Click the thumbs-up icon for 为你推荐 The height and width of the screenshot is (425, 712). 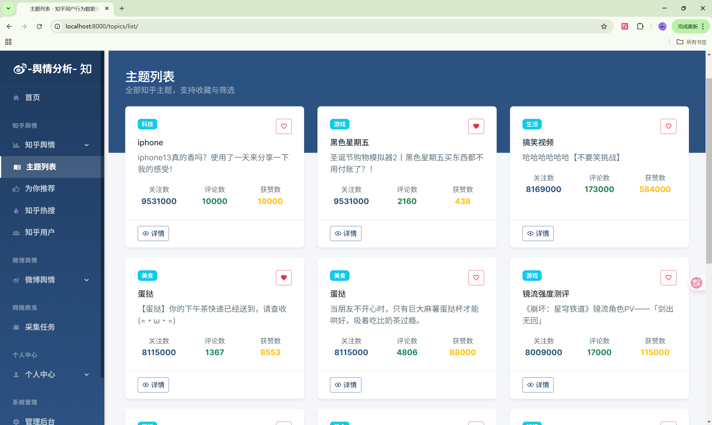click(x=16, y=189)
